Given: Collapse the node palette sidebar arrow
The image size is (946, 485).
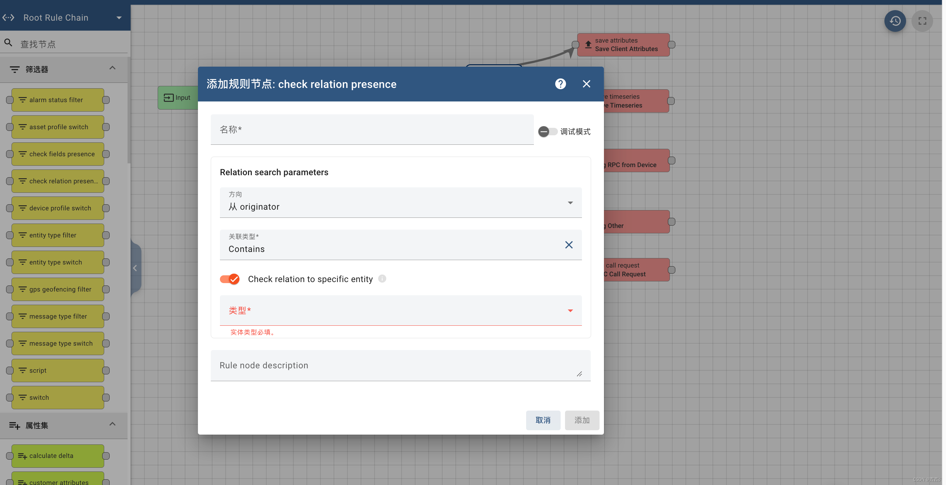Looking at the screenshot, I should [x=135, y=268].
